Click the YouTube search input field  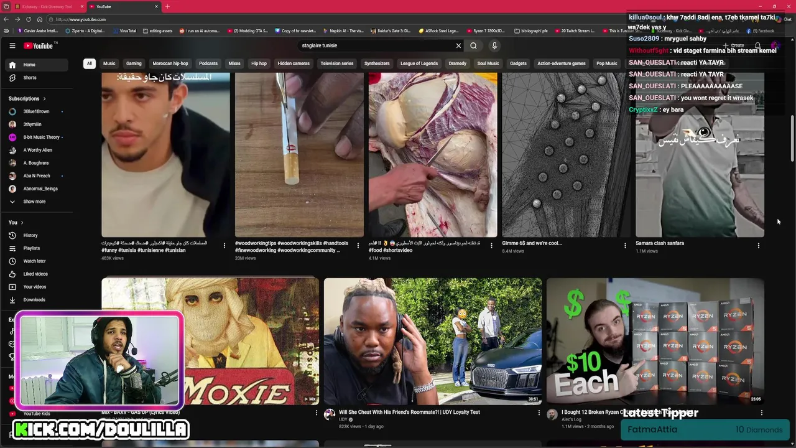tap(376, 45)
